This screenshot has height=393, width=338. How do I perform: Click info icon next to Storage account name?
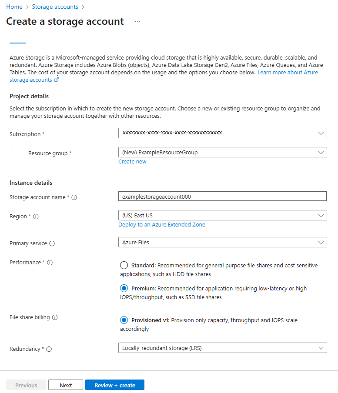pyautogui.click(x=74, y=197)
